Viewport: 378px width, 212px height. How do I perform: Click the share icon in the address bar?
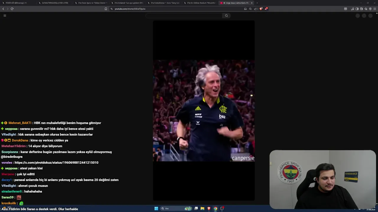pyautogui.click(x=255, y=9)
